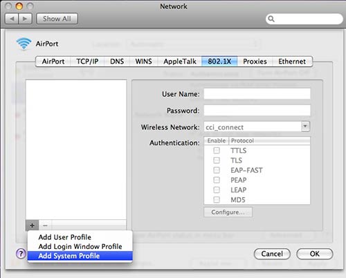Viewport: 346px width, 278px height.
Task: Select the 802.1X tab
Action: click(x=219, y=62)
